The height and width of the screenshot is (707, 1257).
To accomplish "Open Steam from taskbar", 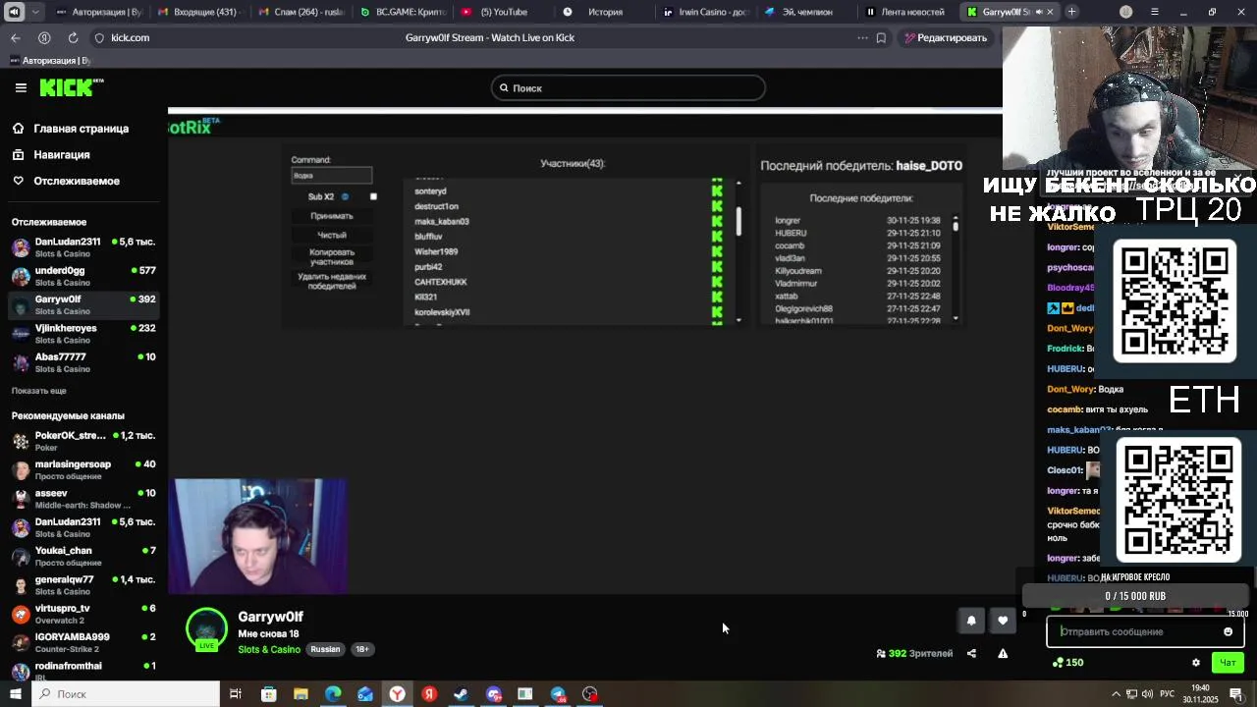I will click(x=461, y=694).
